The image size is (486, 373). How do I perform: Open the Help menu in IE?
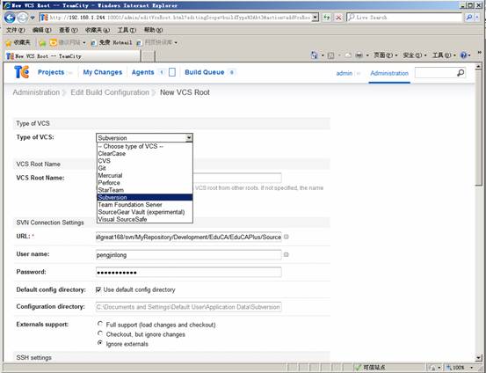tap(153, 30)
